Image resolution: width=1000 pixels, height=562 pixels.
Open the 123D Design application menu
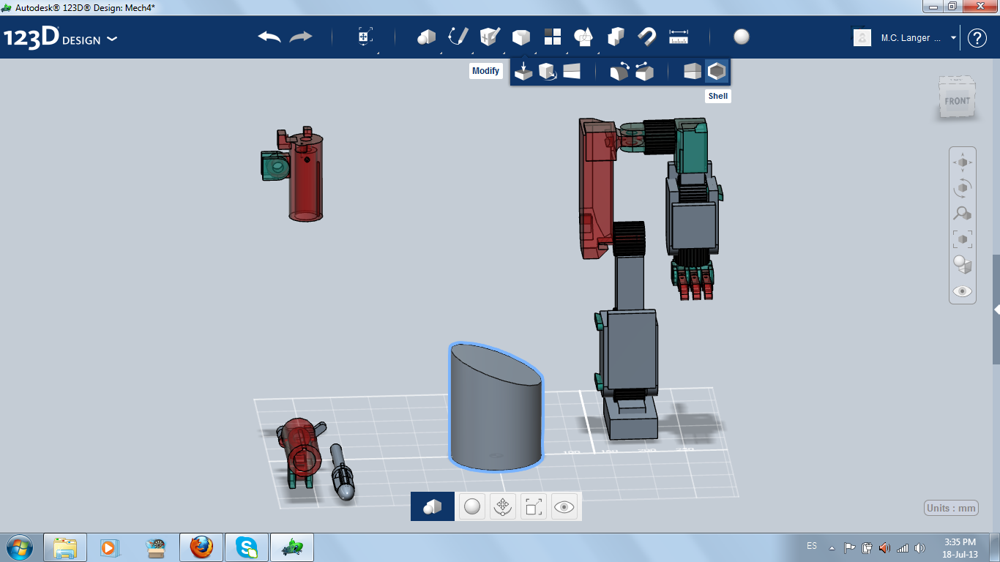[60, 38]
